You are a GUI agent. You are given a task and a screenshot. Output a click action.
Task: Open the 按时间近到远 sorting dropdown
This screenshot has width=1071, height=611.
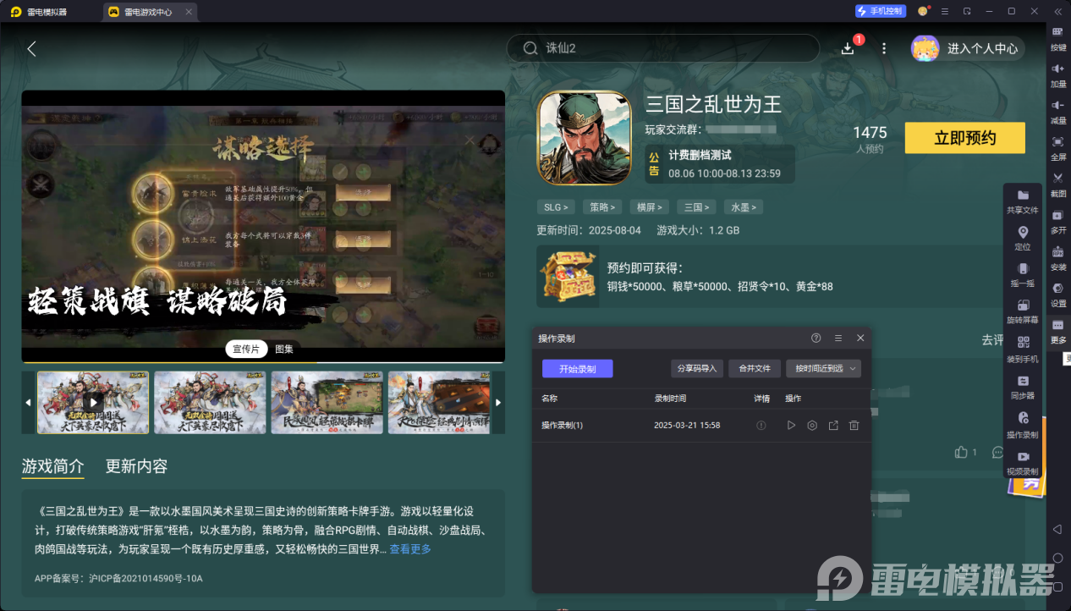click(x=822, y=368)
